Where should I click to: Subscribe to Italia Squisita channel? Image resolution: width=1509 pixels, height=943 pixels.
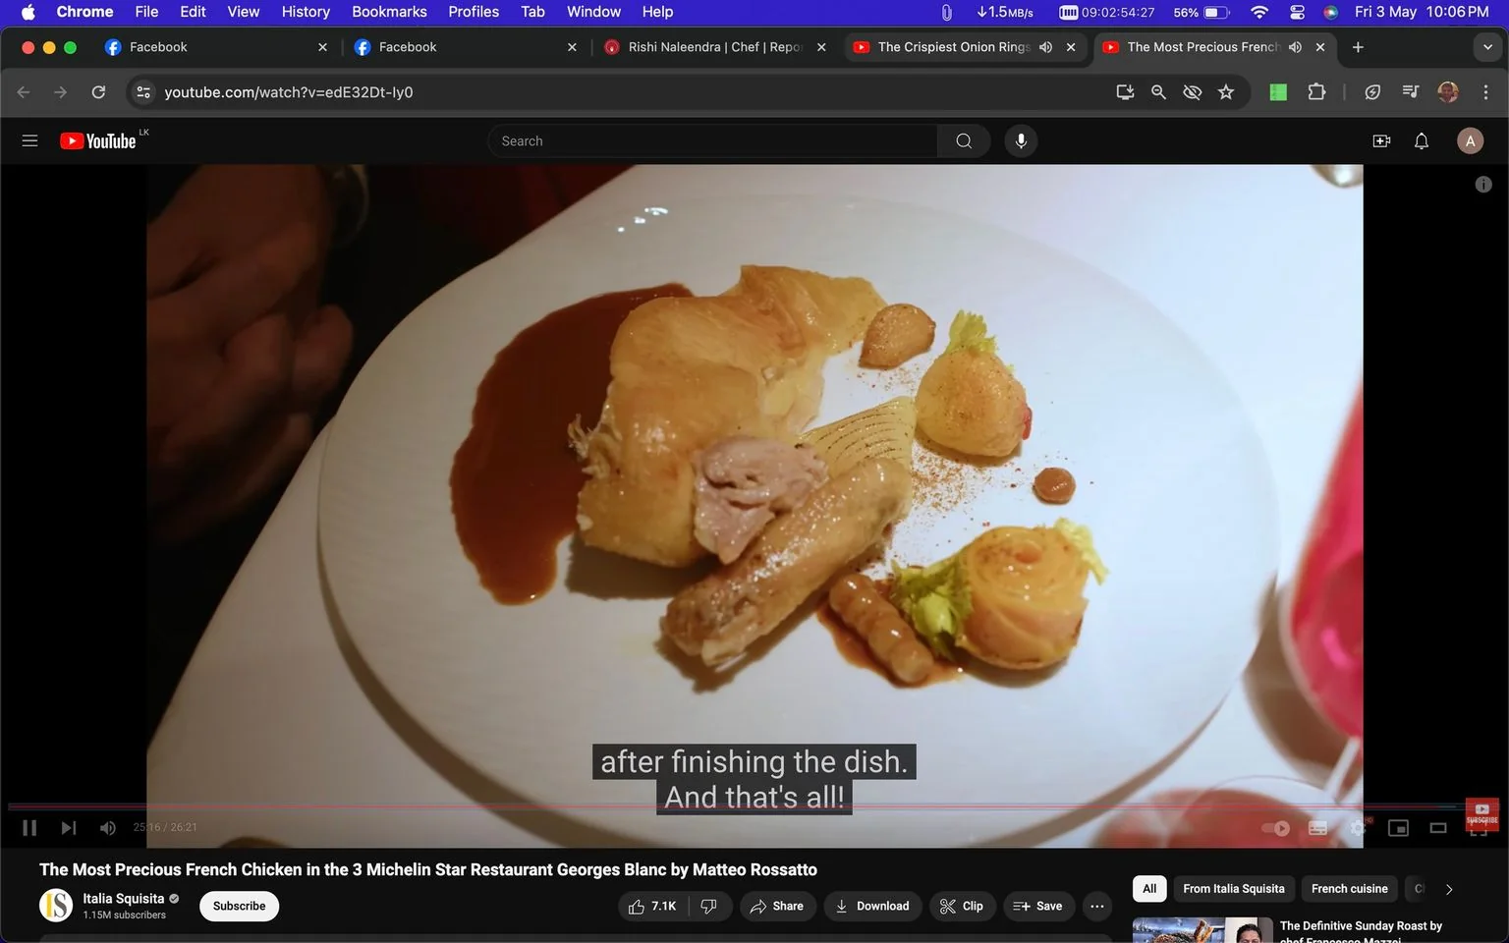pos(239,906)
